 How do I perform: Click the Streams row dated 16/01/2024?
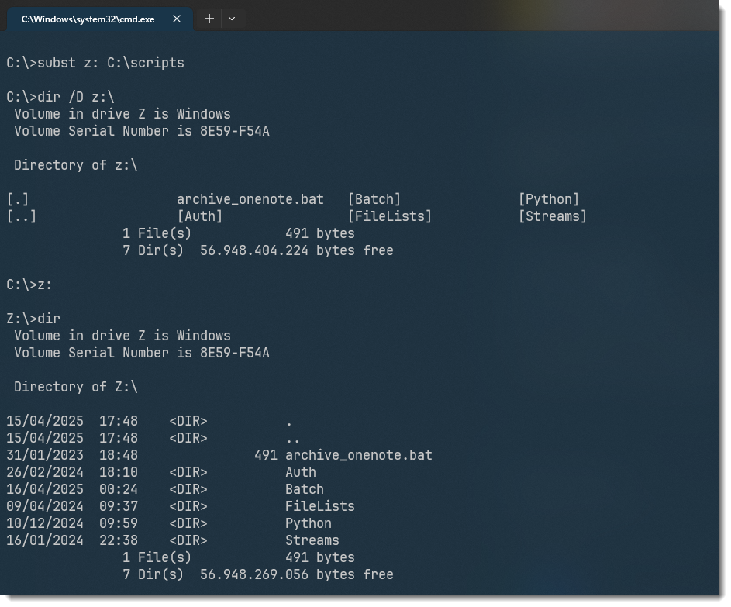312,540
